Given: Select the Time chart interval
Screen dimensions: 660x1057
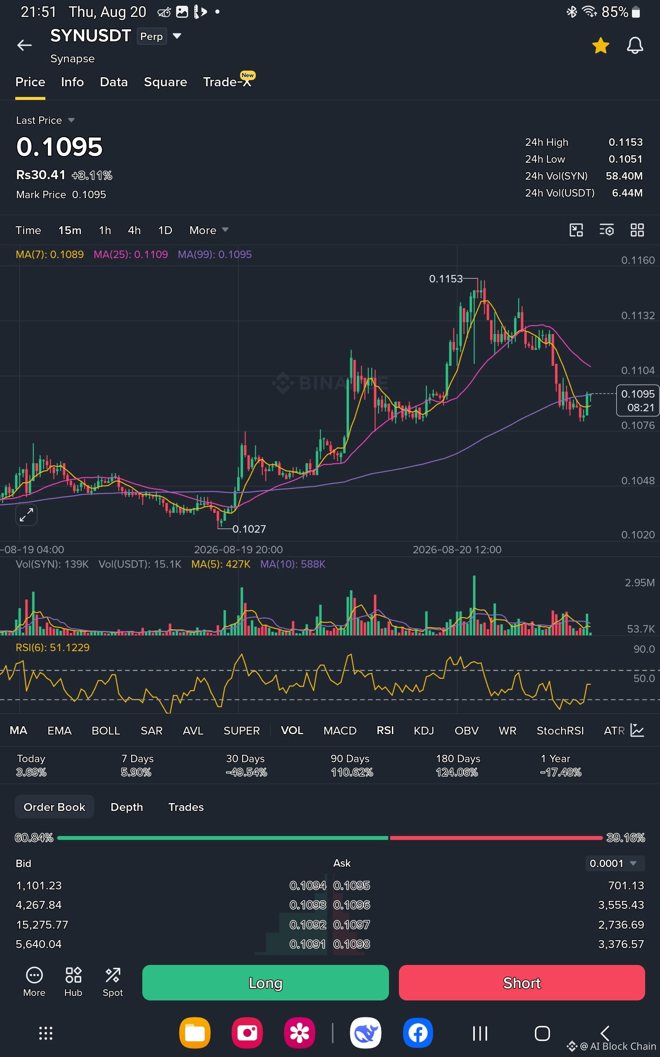Looking at the screenshot, I should (x=28, y=230).
